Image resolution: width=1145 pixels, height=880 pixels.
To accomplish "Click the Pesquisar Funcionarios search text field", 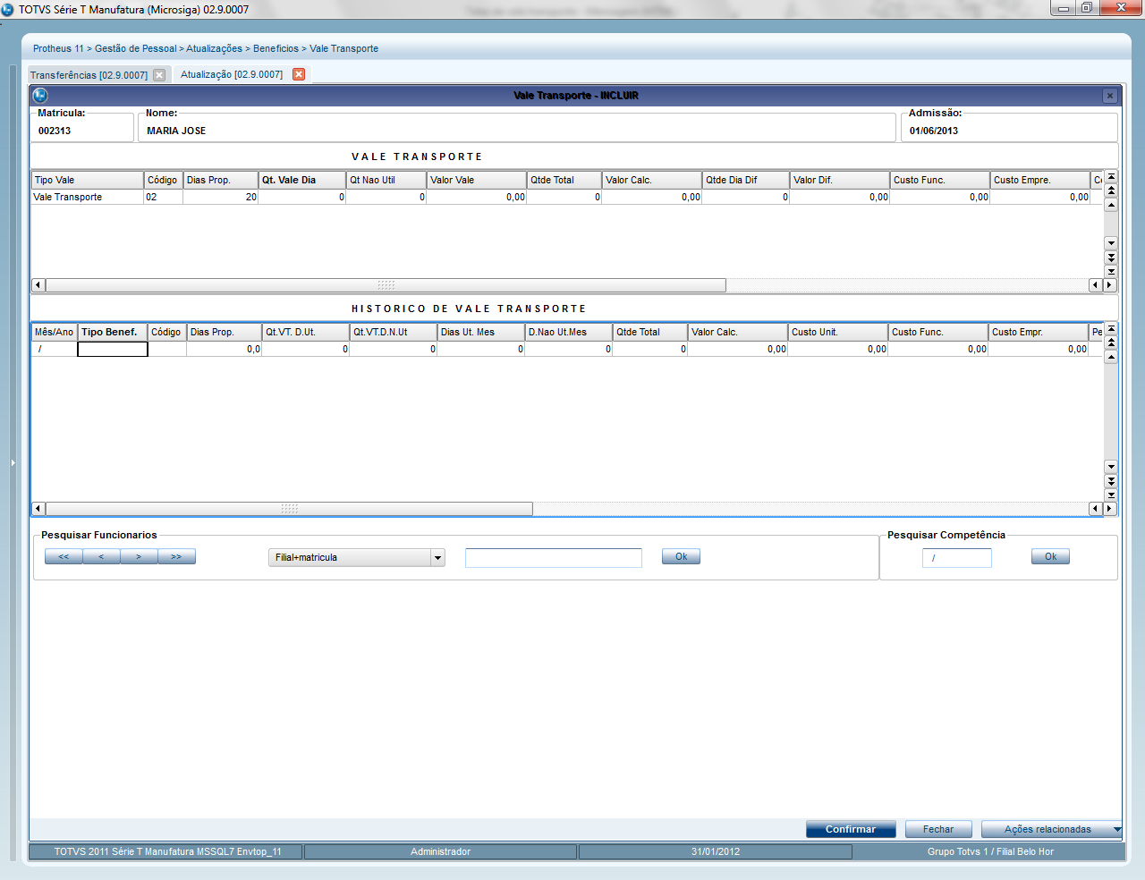I will [554, 558].
